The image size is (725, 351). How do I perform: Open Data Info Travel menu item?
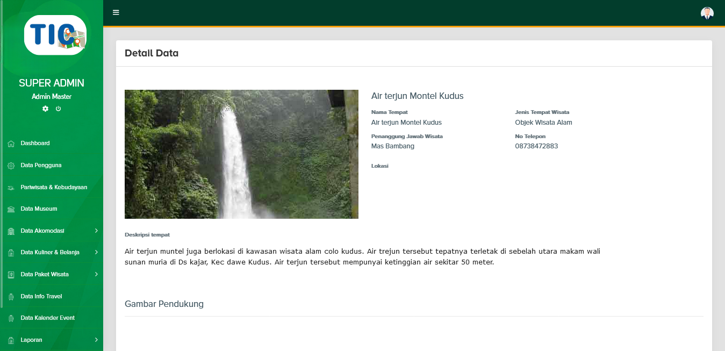click(41, 296)
